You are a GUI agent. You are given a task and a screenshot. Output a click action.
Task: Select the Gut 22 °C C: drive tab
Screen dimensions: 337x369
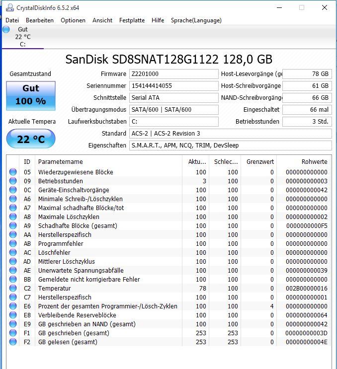(22, 37)
